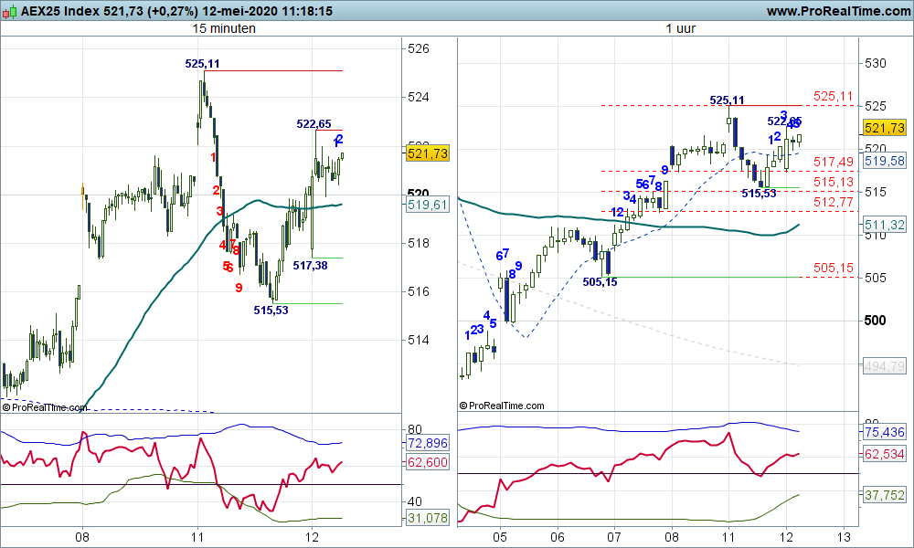914x548 pixels.
Task: Click the 511,32 moving average tag
Action: point(885,224)
